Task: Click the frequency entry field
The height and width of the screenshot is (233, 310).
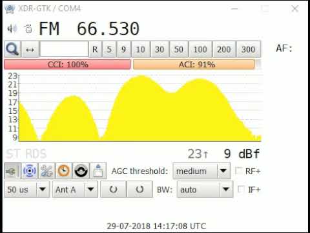Action: coord(64,49)
